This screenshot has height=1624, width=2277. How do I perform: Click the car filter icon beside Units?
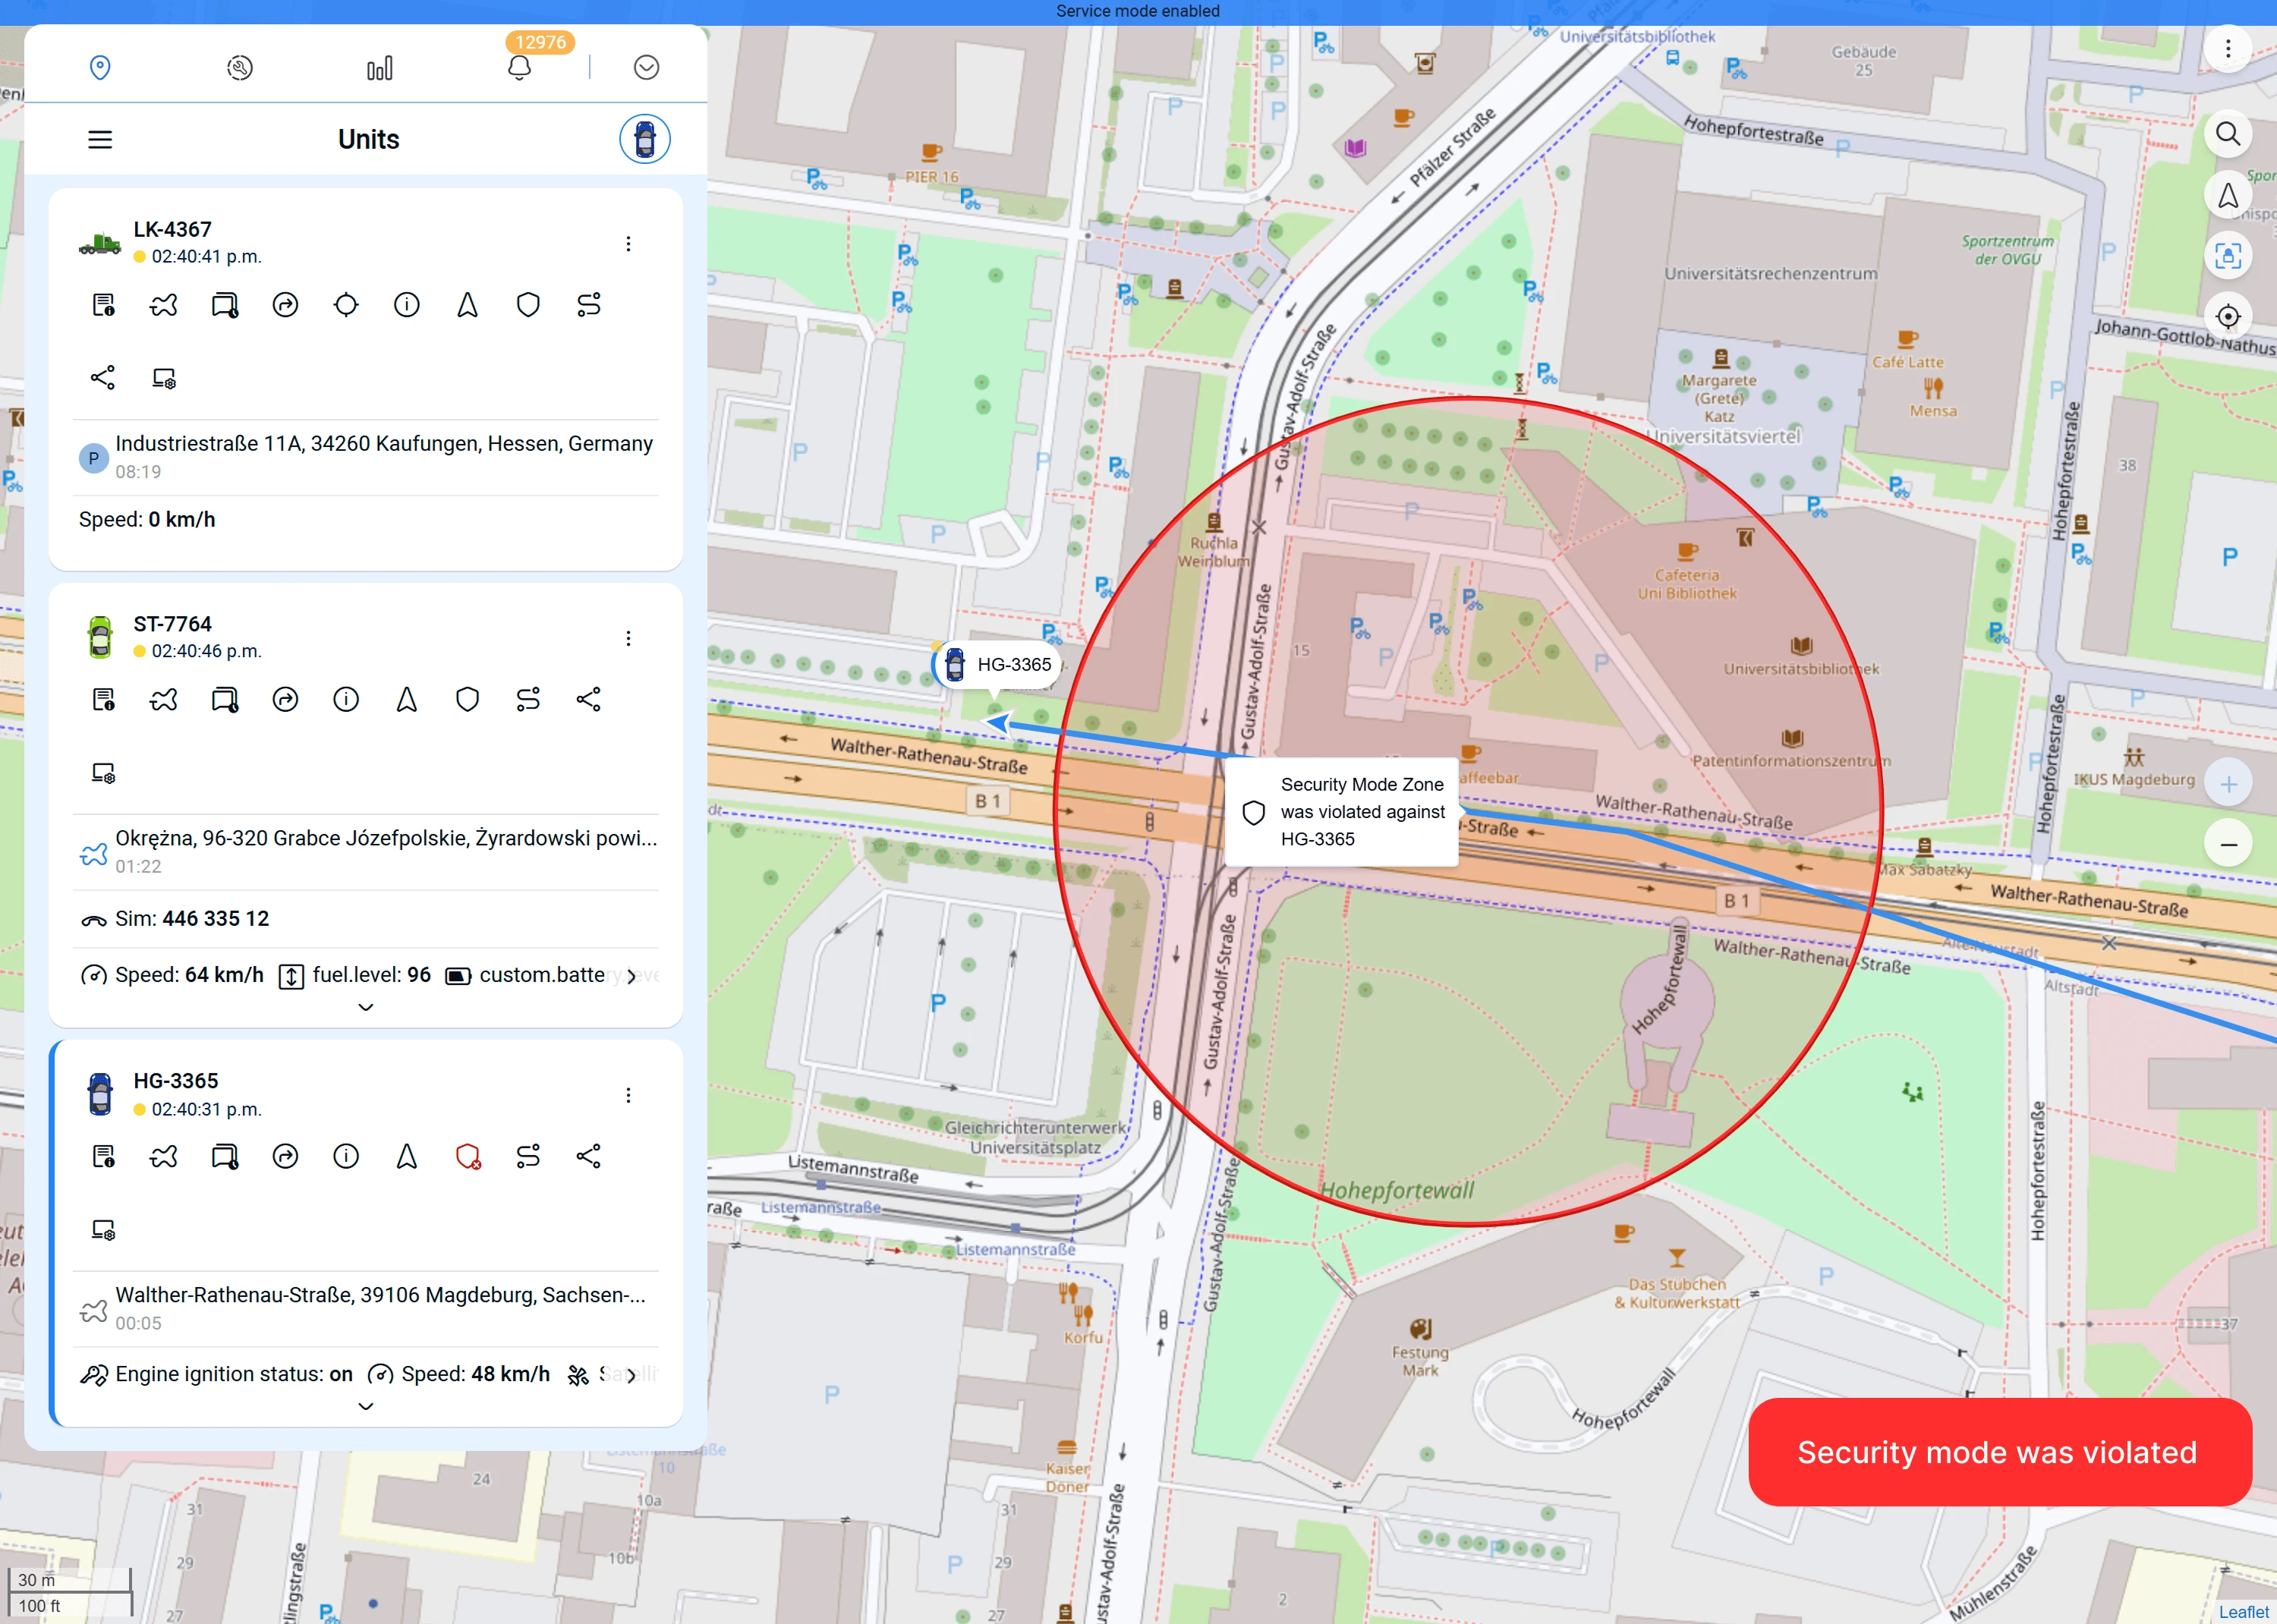pos(644,139)
